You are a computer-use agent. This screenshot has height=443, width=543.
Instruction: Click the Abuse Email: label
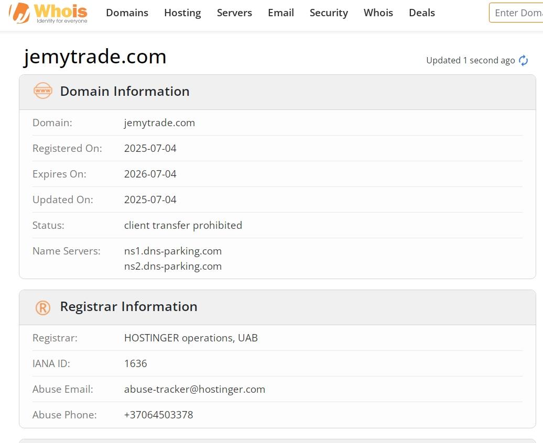(63, 389)
